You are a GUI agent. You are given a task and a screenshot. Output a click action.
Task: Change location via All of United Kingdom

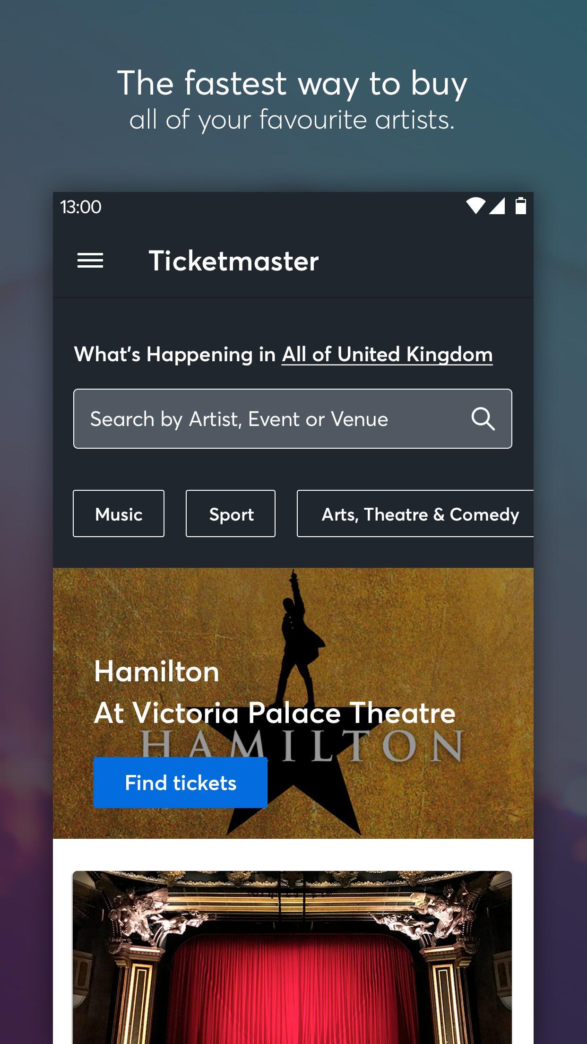tap(387, 354)
